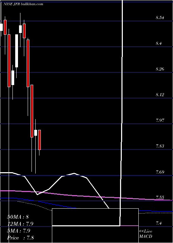Click the 7.55 price axis label
Screen dimensions: 173x243
click(x=160, y=198)
